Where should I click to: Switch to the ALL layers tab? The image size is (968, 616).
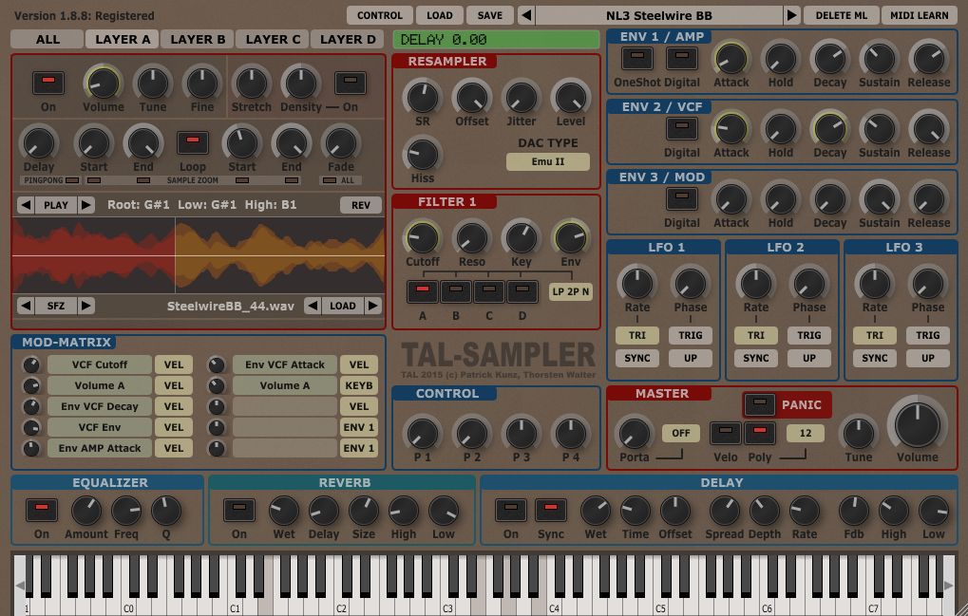(47, 40)
